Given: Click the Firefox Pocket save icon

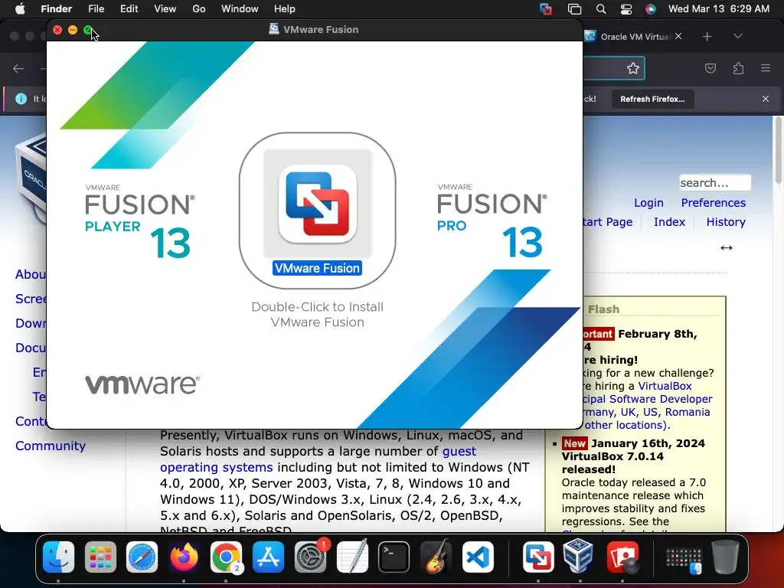Looking at the screenshot, I should (710, 68).
